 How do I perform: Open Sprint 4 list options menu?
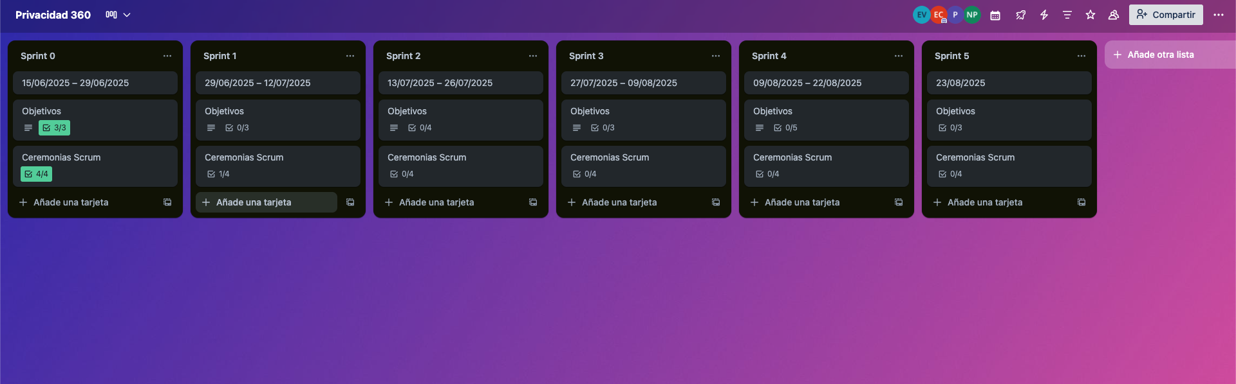pos(899,56)
